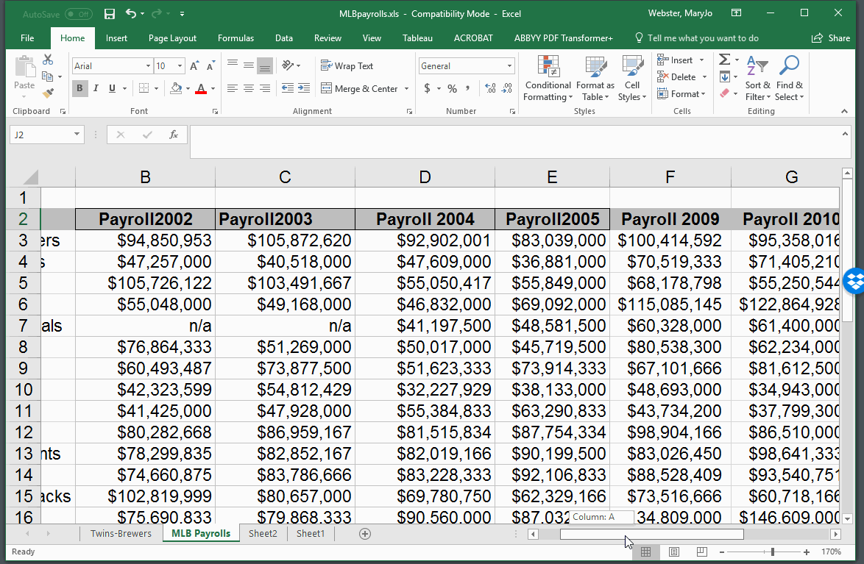Add new sheet with plus icon
This screenshot has width=864, height=564.
click(365, 534)
